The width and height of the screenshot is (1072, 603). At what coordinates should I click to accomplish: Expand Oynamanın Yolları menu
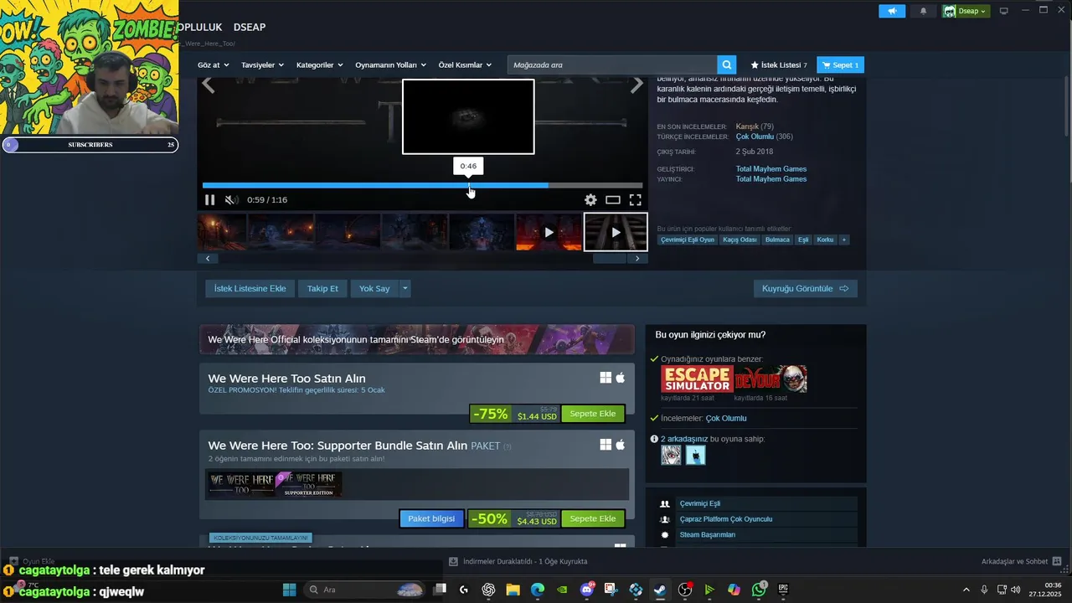[390, 64]
